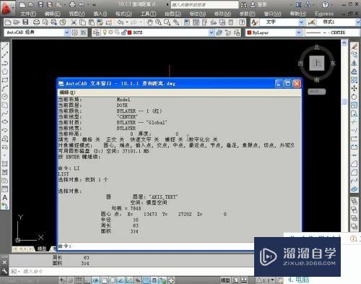Open the 修改(M) menu
The image size is (361, 284).
222,14
